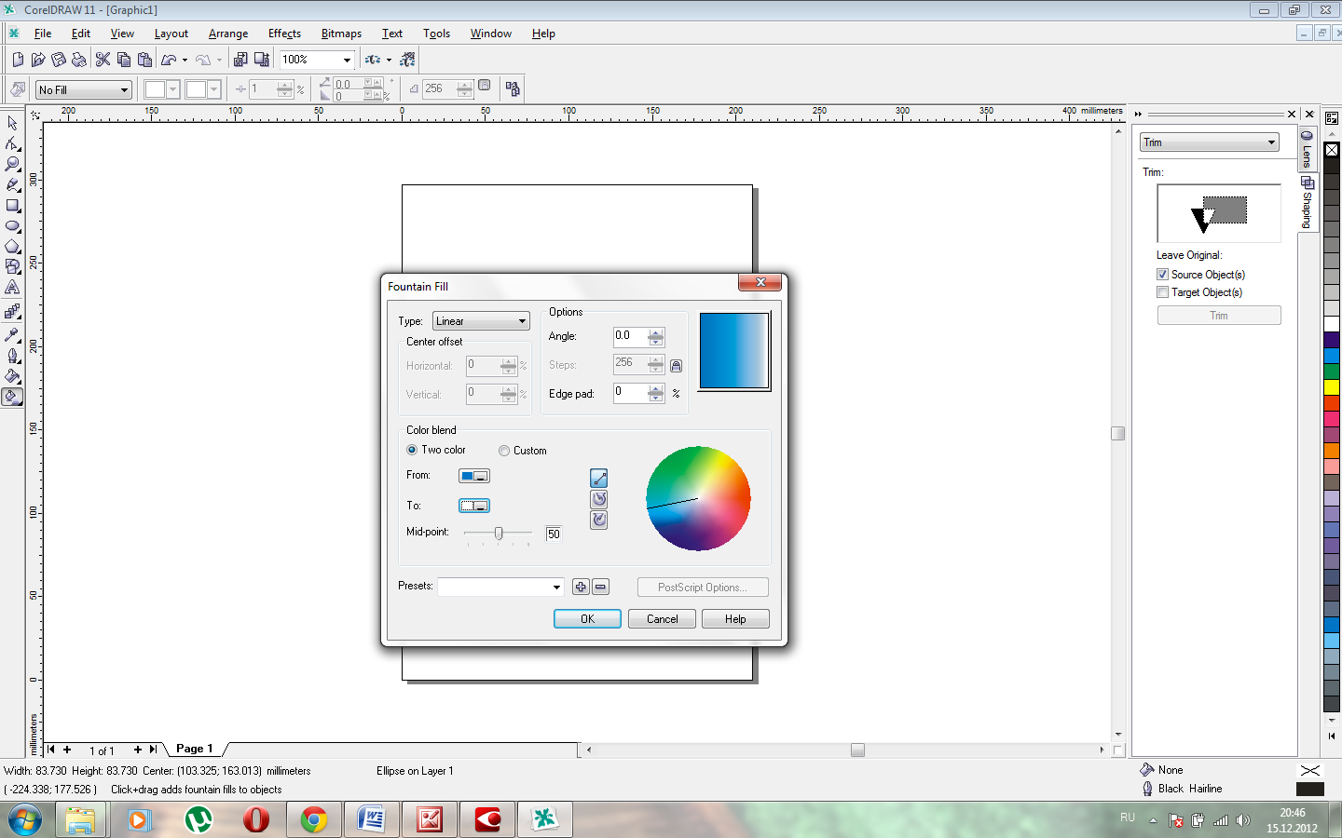1342x838 pixels.
Task: Check Target Object(s) checkbox
Action: (1163, 292)
